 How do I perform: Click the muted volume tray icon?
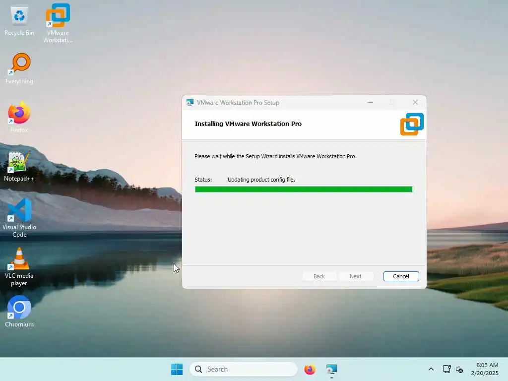click(459, 369)
